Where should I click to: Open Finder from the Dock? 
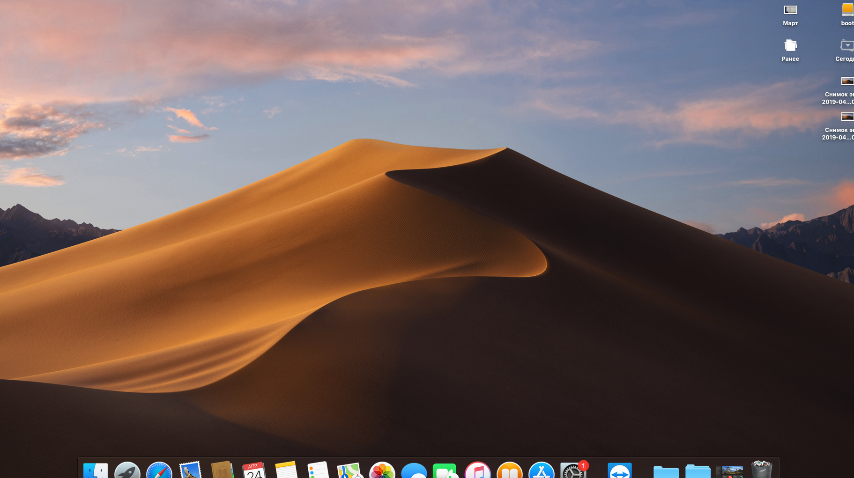[96, 470]
